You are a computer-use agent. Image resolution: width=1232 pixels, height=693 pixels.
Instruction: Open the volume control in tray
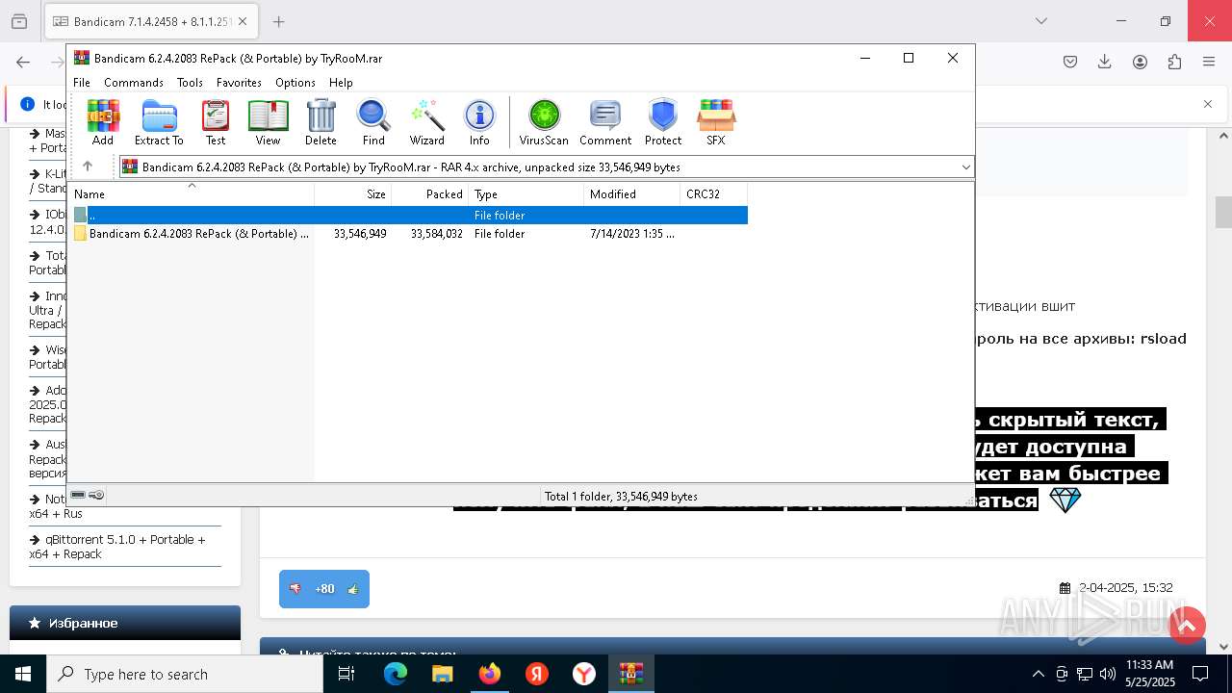[1108, 674]
